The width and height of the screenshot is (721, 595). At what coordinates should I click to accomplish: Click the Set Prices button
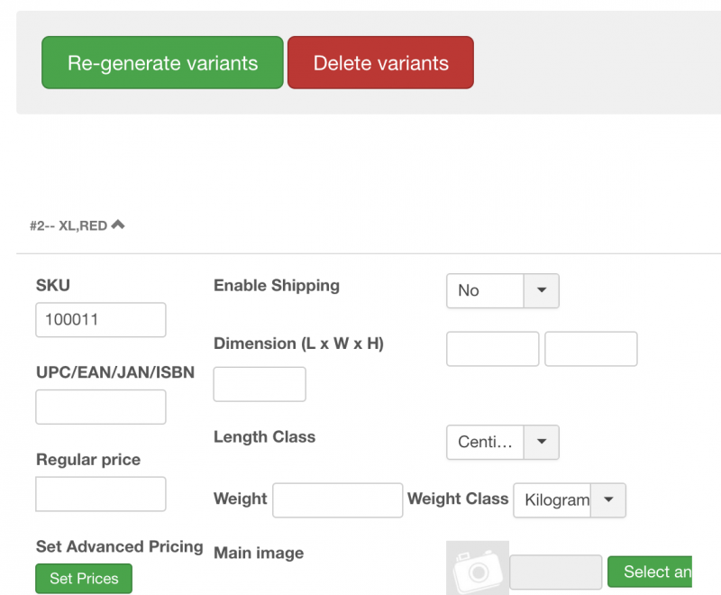[x=84, y=579]
